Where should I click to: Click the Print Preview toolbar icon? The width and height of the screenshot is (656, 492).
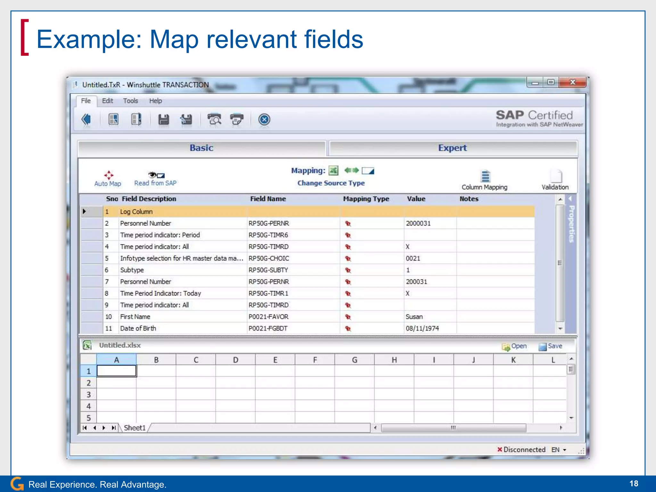(x=214, y=119)
